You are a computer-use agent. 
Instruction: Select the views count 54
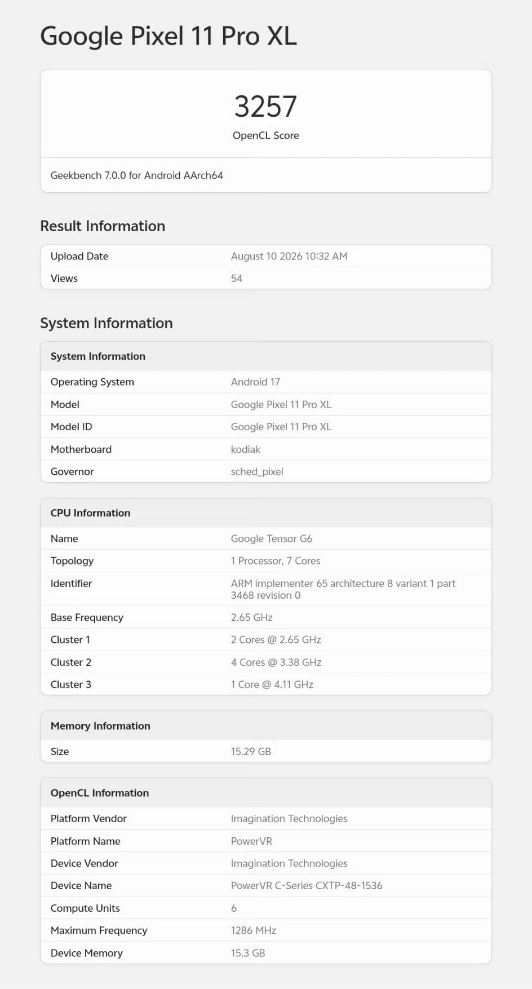tap(237, 279)
